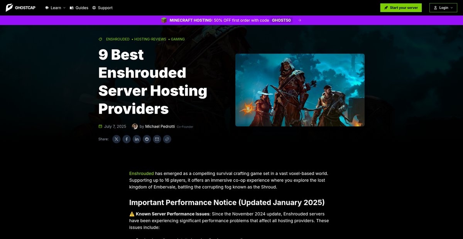Open the Learn dropdown menu
The image size is (463, 239).
(55, 8)
